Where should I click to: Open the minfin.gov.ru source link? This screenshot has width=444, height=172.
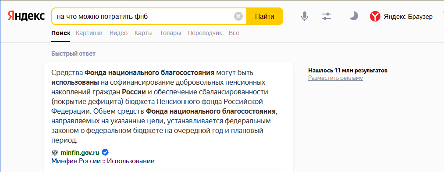[80, 153]
